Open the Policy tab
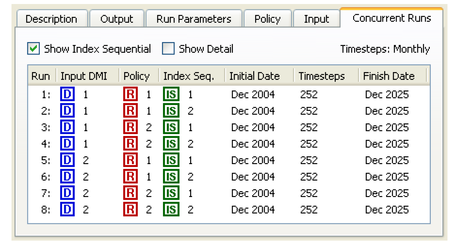The width and height of the screenshot is (454, 244). pyautogui.click(x=267, y=19)
